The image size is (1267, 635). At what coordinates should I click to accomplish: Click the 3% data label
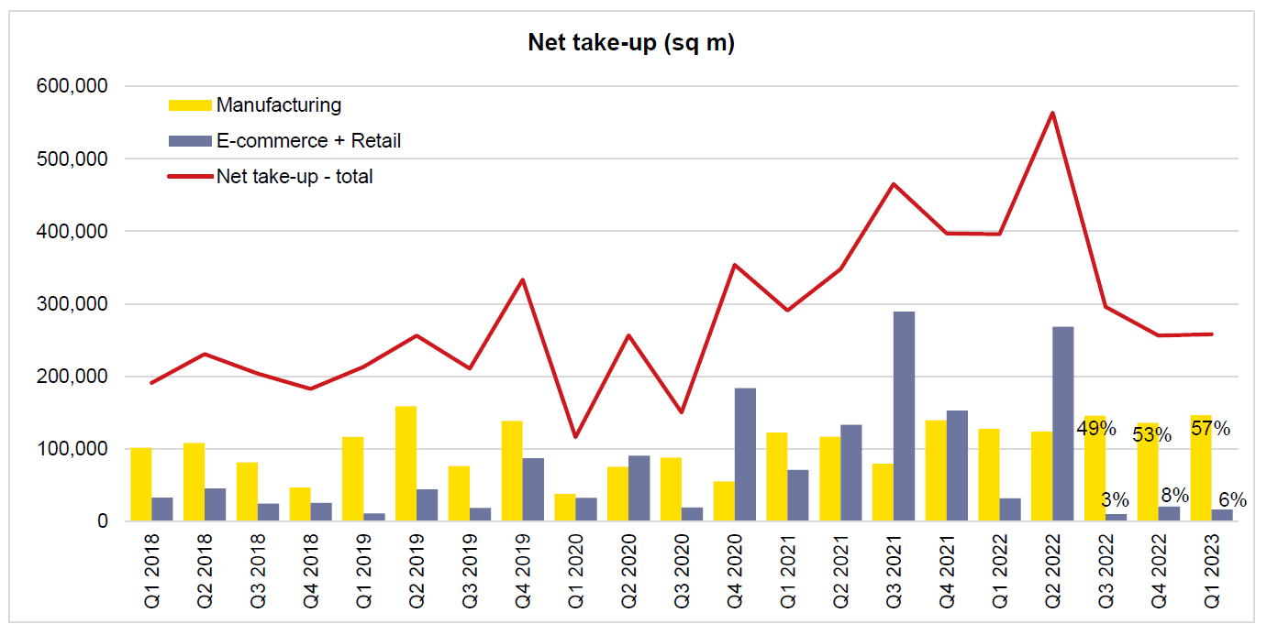pos(1115,500)
